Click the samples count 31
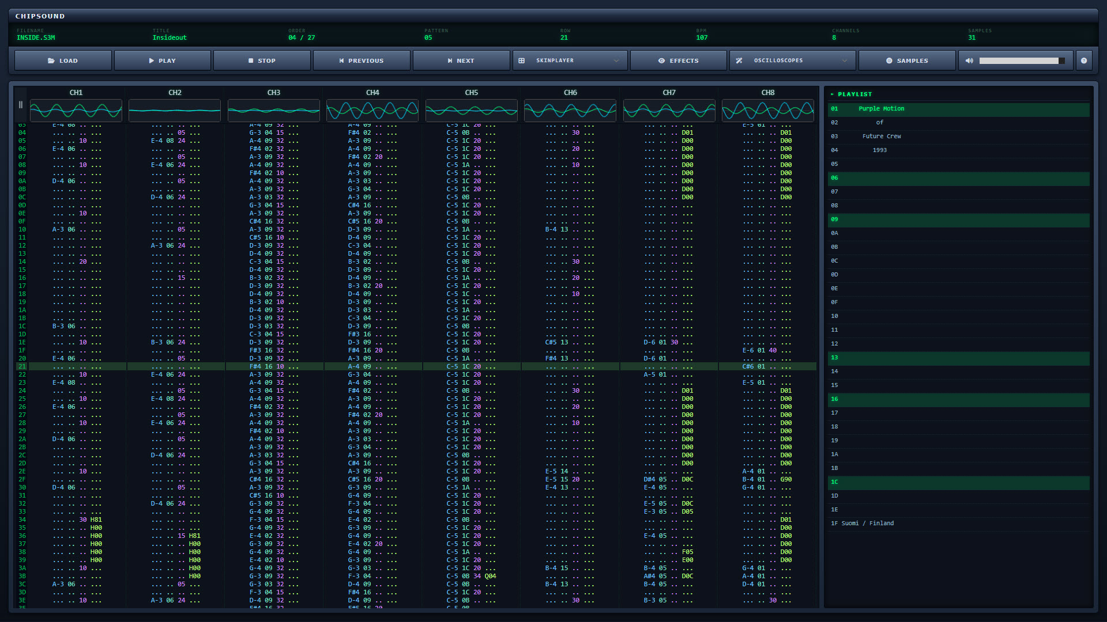The width and height of the screenshot is (1107, 622). tap(972, 38)
